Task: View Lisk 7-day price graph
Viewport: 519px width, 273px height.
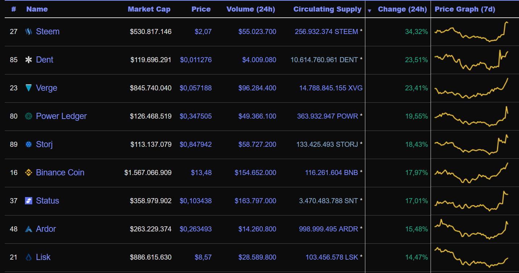Action: 472,257
